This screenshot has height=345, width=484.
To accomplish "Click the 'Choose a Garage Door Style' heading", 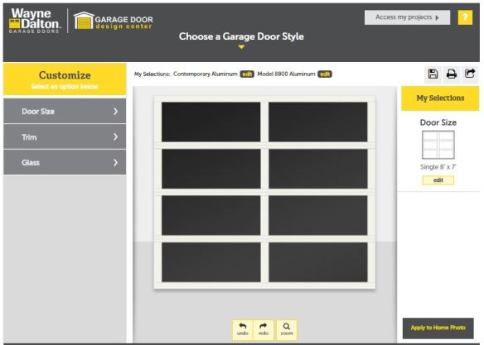I will (x=241, y=36).
